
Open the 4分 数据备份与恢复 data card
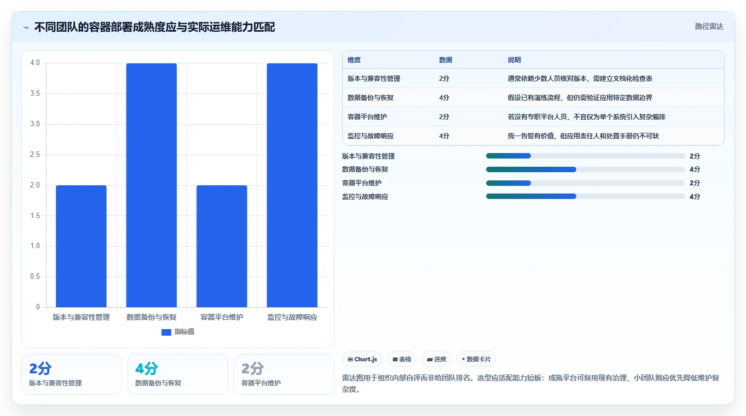pos(178,374)
